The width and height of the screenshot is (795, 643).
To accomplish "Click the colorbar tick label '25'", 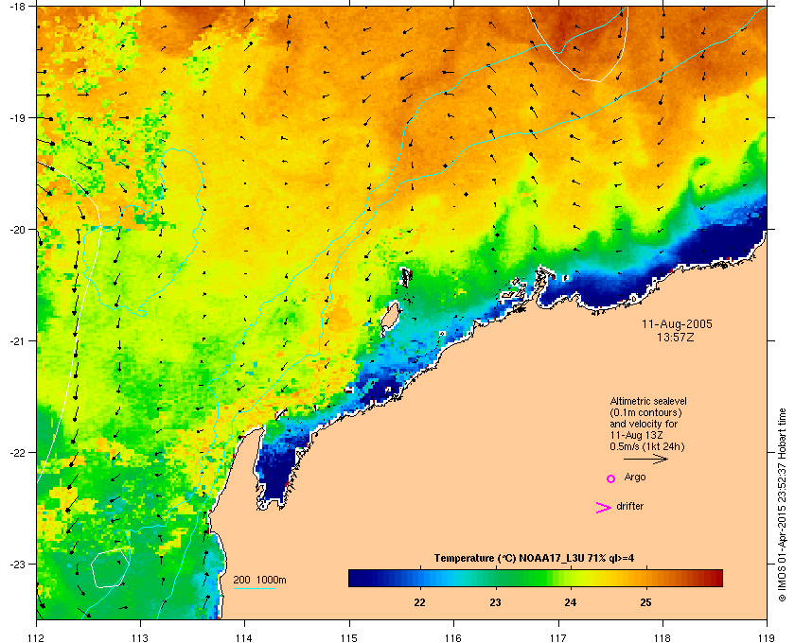I will (645, 602).
